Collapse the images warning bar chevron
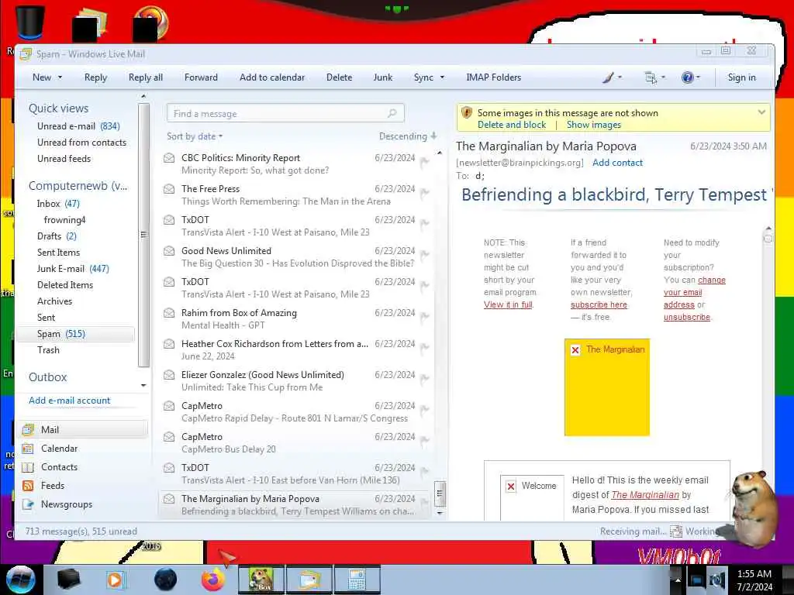794x595 pixels. tap(761, 112)
